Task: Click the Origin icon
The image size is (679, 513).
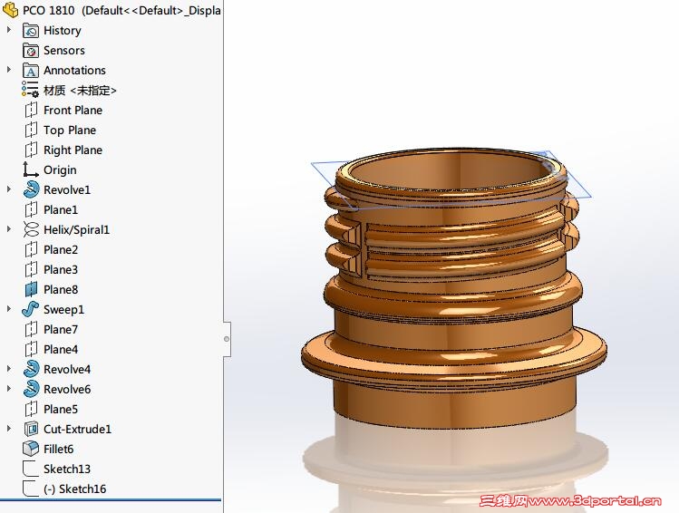Action: [30, 169]
